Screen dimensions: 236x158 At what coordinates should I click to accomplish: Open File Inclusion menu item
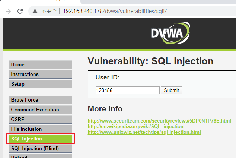point(41,129)
